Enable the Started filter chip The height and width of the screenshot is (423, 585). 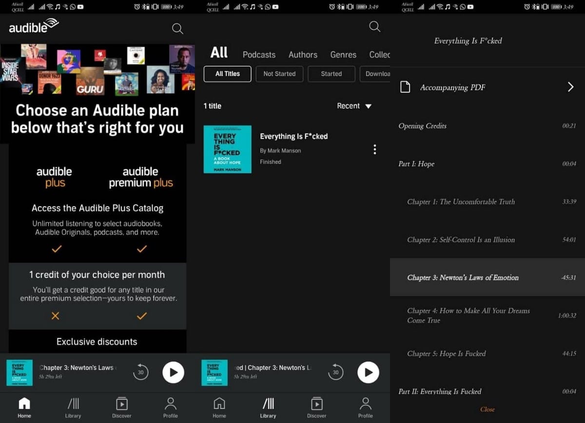(331, 74)
